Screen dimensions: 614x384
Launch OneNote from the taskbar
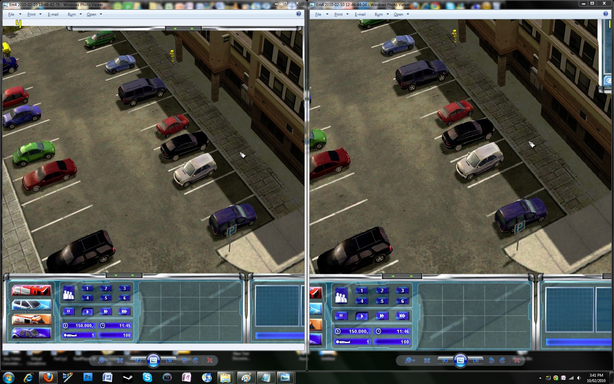(x=187, y=378)
